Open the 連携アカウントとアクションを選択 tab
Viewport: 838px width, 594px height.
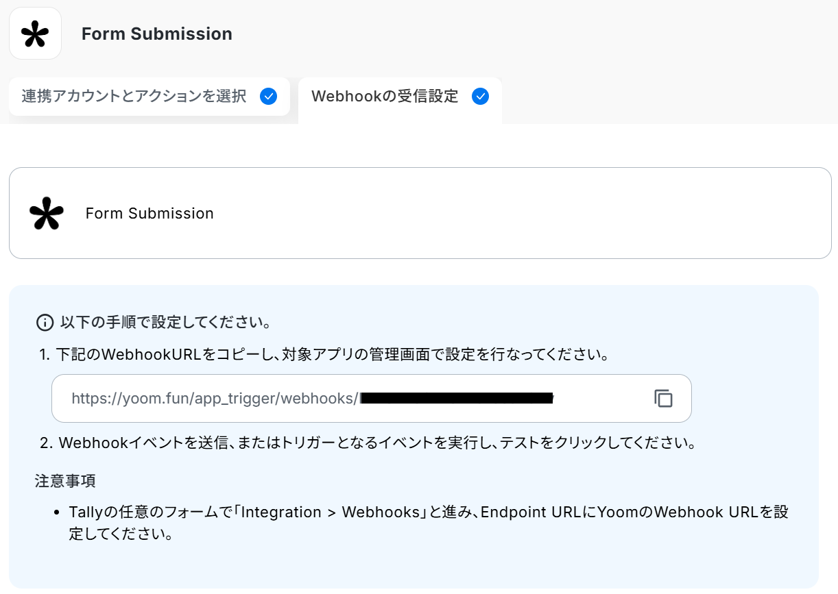coord(134,96)
